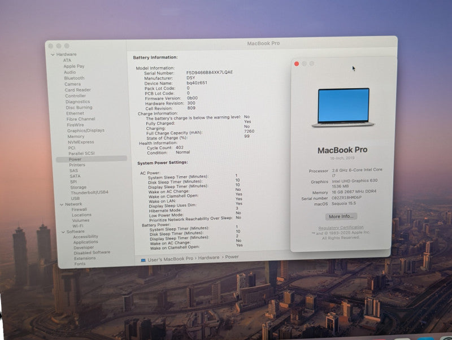Screen dimensions: 452x340
Task: Select Apple Pay in the sidebar
Action: click(74, 66)
